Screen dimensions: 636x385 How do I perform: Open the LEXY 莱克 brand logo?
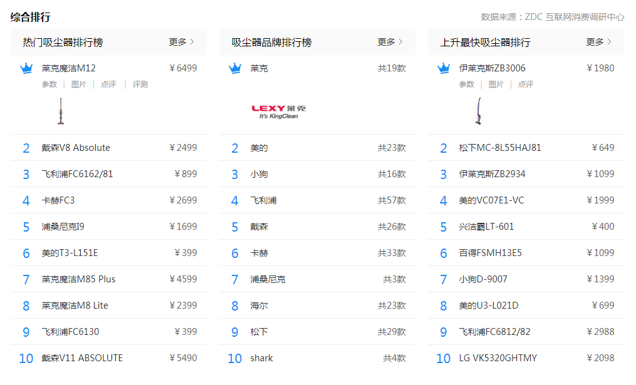tap(278, 111)
